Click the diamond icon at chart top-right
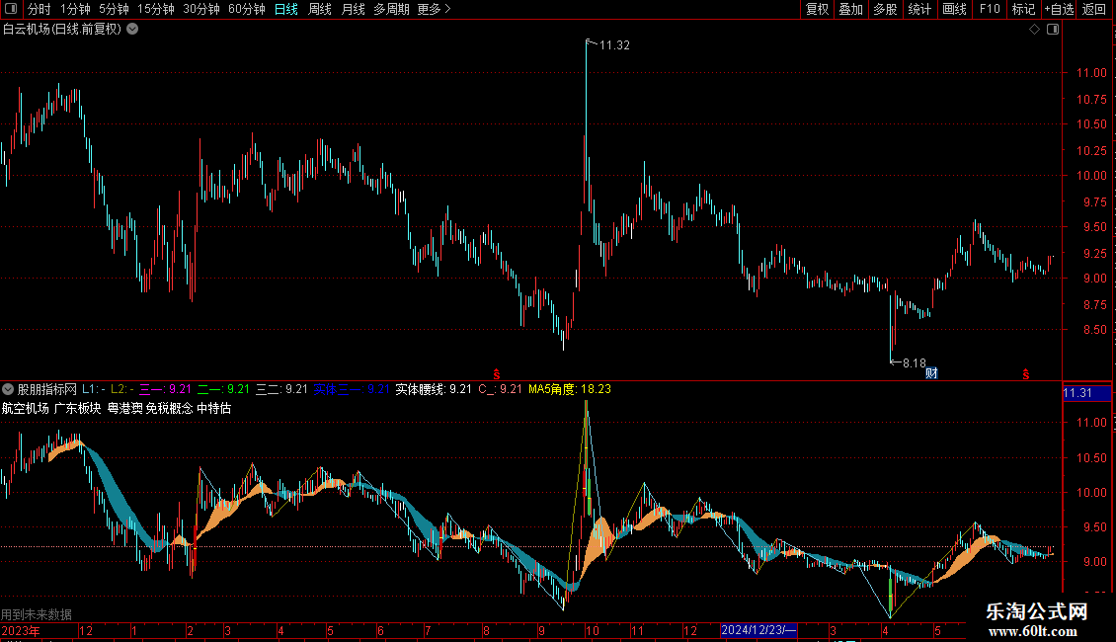1116x642 pixels. tap(1034, 30)
